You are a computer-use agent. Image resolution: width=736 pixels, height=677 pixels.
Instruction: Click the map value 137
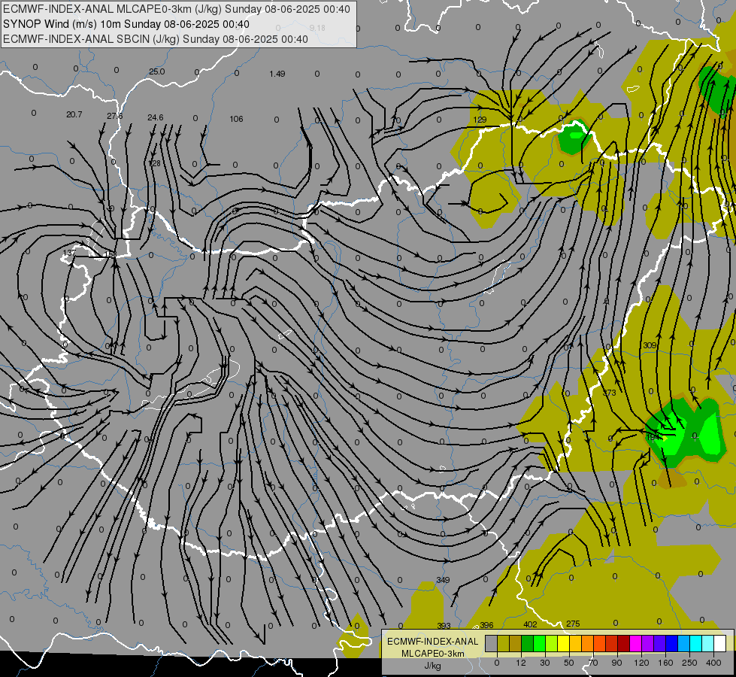[69, 253]
